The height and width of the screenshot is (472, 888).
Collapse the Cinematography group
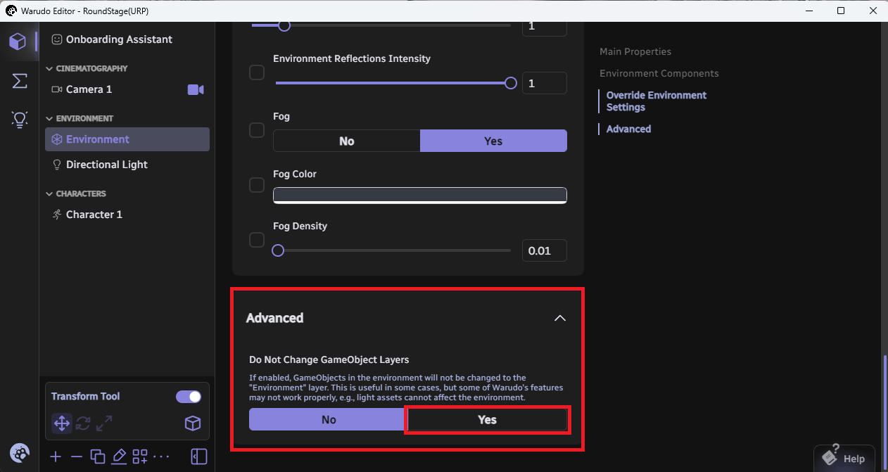pos(49,69)
